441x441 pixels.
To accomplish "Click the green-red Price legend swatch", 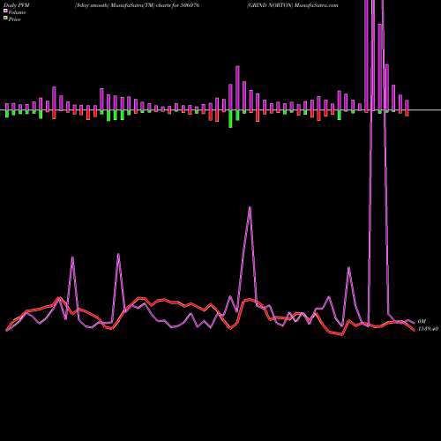I will [5, 18].
